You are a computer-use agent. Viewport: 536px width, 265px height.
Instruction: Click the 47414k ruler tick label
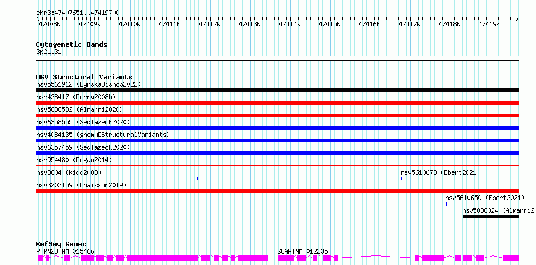[x=290, y=24]
